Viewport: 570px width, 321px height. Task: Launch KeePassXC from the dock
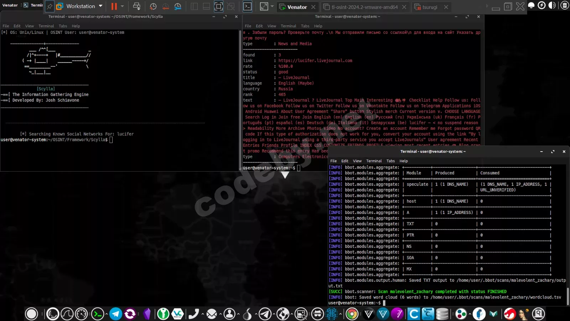(163, 314)
